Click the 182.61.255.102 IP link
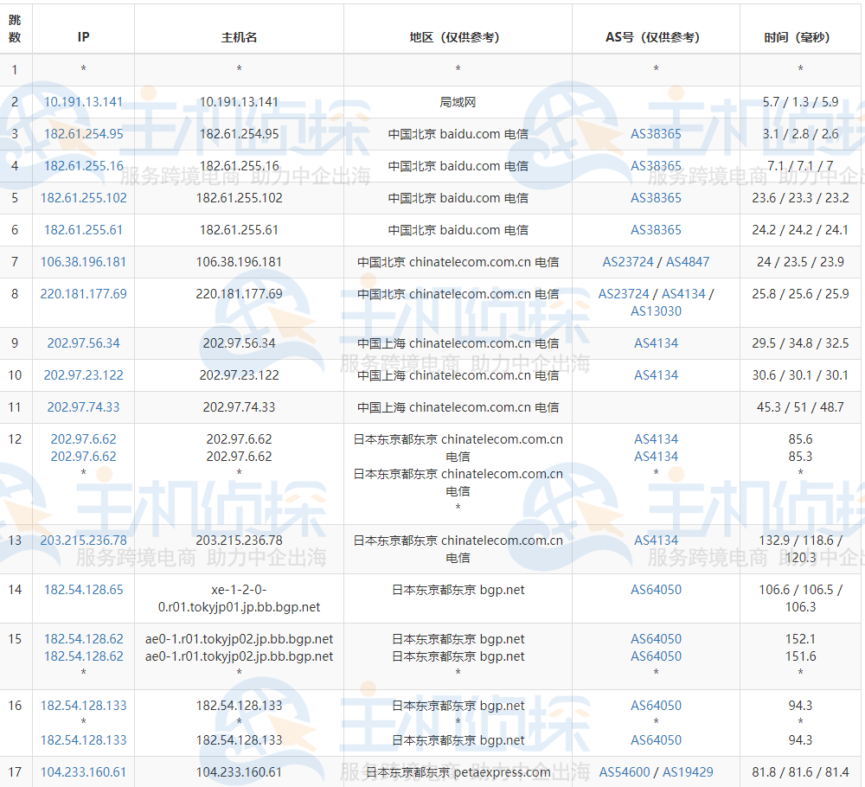Viewport: 865px width, 787px height. click(x=82, y=198)
